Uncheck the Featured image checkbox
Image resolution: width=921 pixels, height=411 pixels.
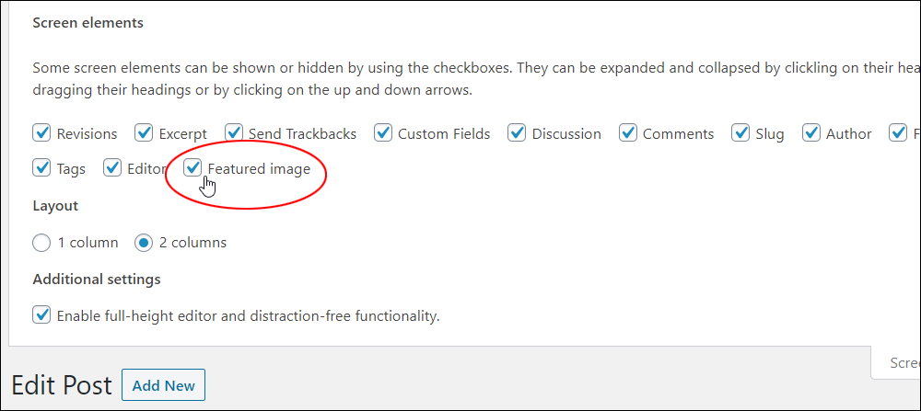coord(192,168)
